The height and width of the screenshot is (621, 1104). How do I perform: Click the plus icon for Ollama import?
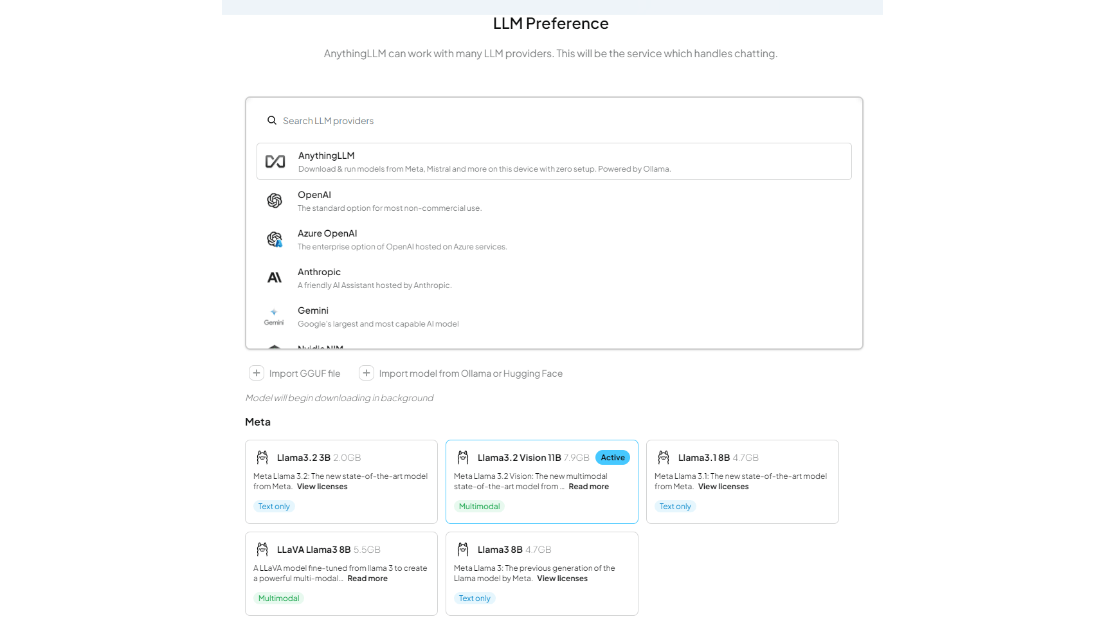[x=366, y=373]
